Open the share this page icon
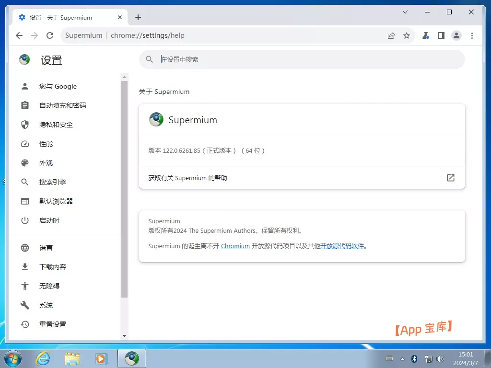 pos(391,35)
